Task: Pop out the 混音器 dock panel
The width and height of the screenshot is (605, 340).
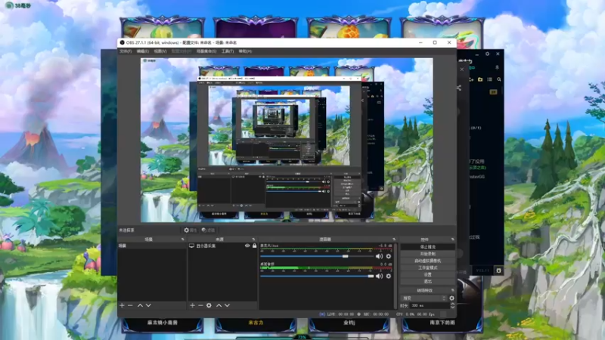Action: 394,240
